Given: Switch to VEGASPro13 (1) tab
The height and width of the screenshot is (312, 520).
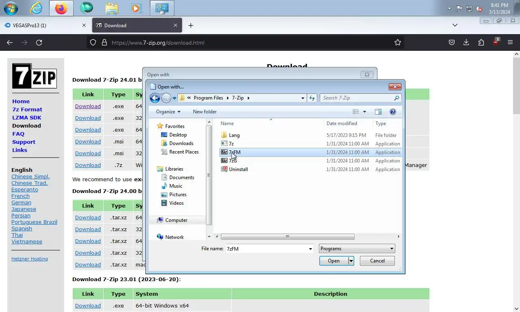Looking at the screenshot, I should pyautogui.click(x=45, y=25).
